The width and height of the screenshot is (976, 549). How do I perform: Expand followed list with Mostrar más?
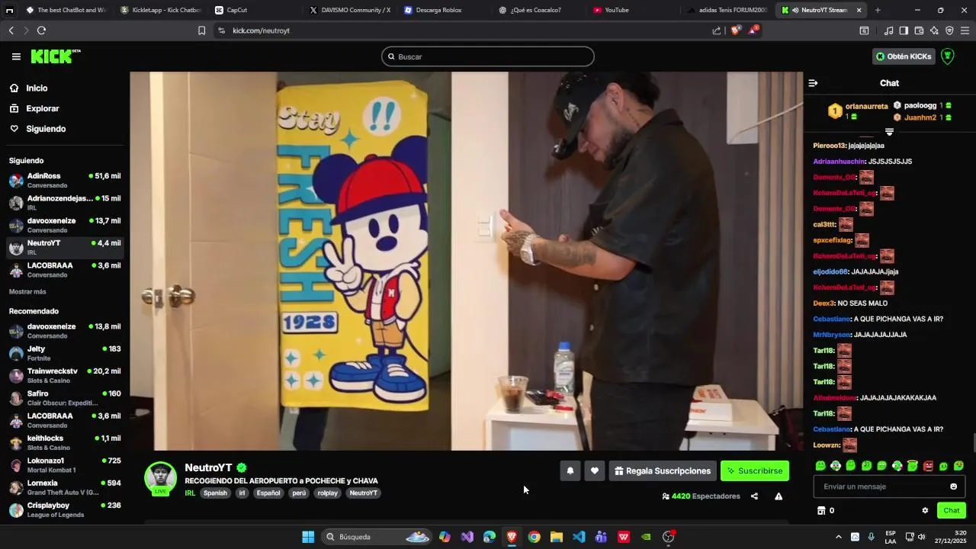coord(27,292)
